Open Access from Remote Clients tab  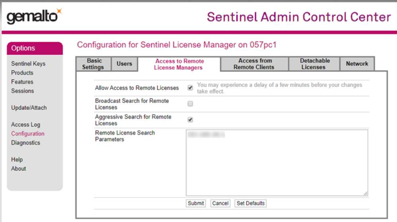click(254, 64)
